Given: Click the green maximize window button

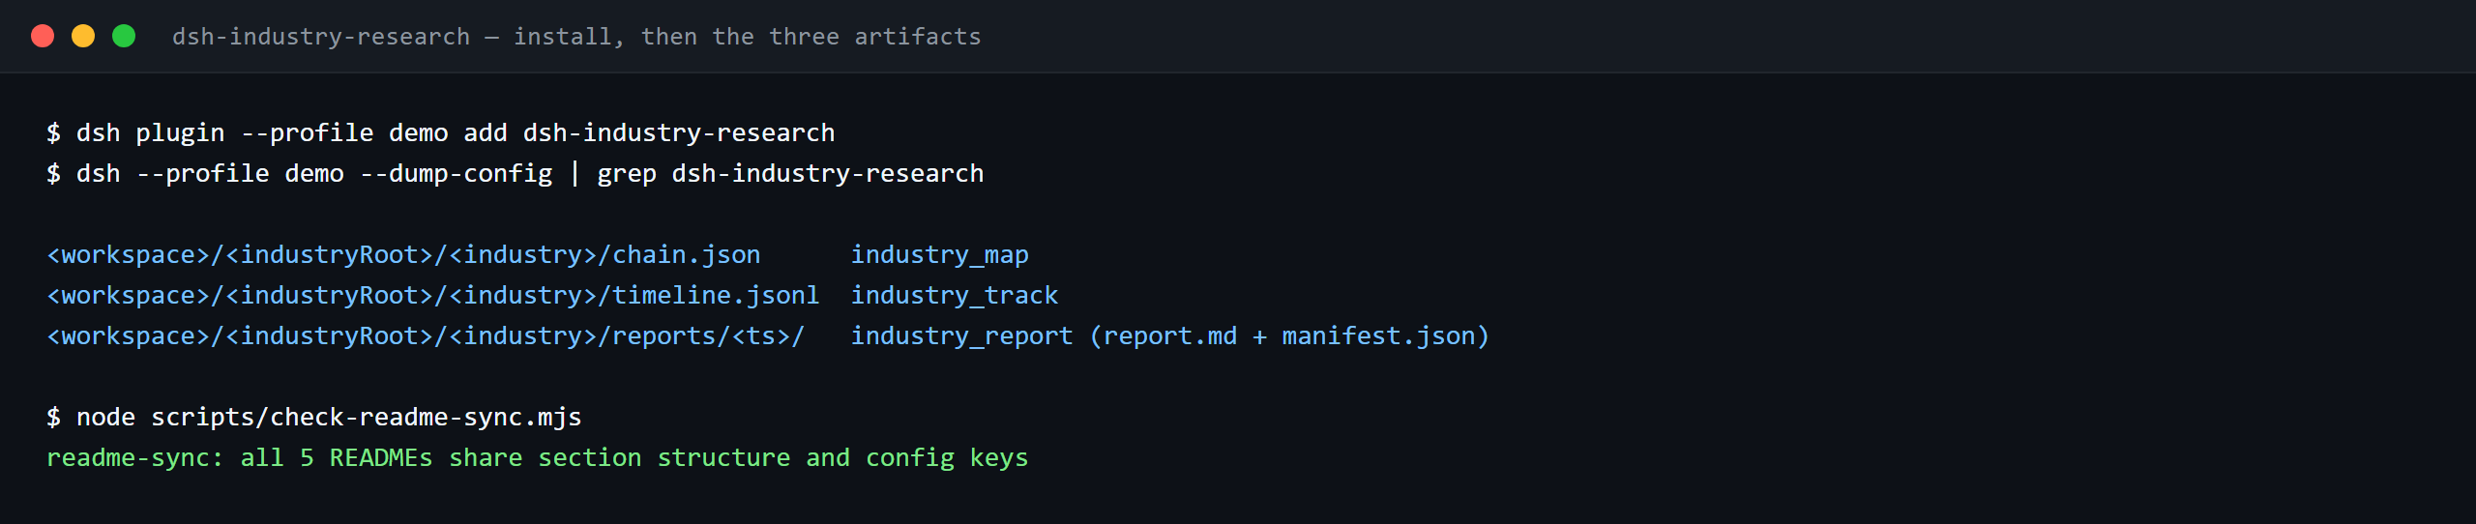Looking at the screenshot, I should [124, 36].
